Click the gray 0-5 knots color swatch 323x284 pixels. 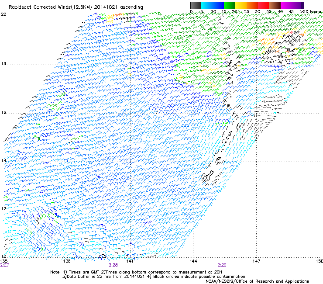(196, 5)
